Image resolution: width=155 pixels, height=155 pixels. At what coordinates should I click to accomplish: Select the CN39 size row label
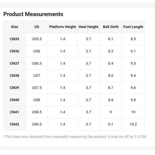click(14, 88)
